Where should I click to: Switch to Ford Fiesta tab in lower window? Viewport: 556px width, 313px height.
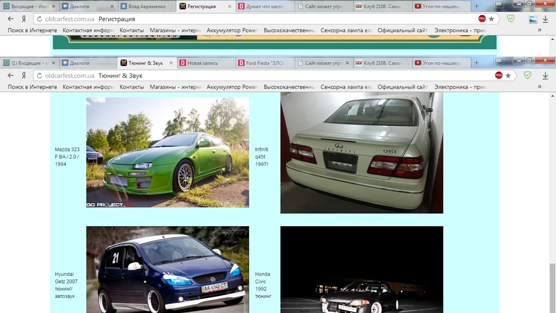pos(265,63)
